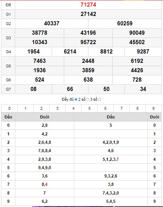Viewport: 163px width, 207px height.
Task: Choose digit 9 in the filter row
Action: [153, 108]
